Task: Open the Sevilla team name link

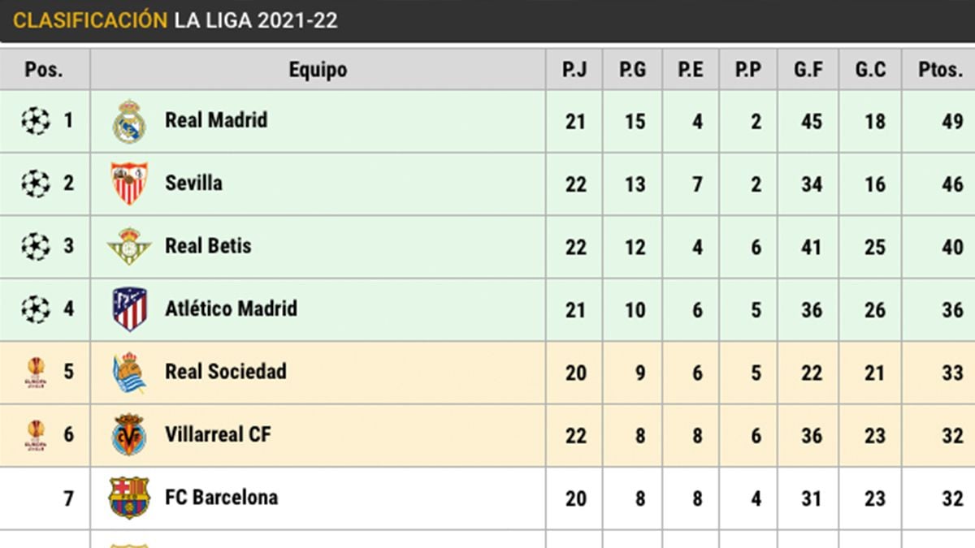Action: [x=193, y=183]
